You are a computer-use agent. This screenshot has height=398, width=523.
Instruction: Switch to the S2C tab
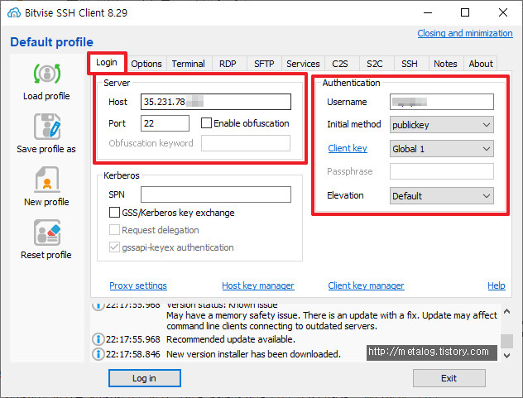tap(375, 64)
